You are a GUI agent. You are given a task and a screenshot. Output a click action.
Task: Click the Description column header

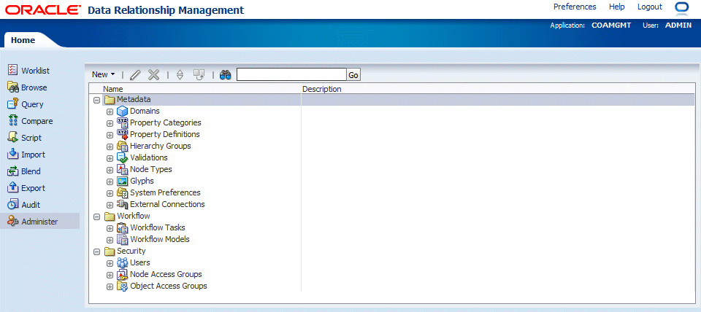point(322,89)
